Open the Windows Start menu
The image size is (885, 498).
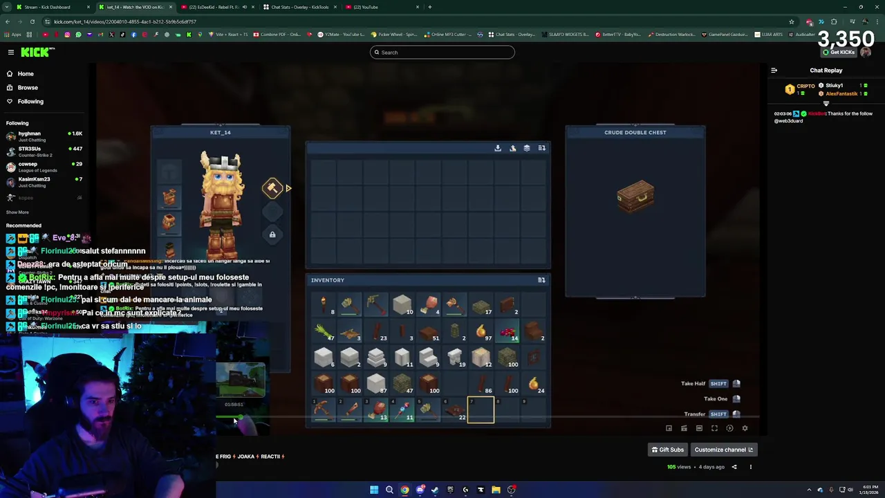[374, 490]
